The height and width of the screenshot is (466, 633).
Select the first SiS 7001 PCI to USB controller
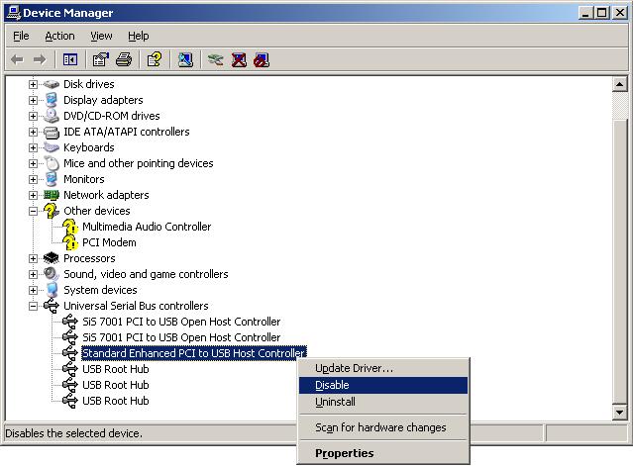(181, 322)
